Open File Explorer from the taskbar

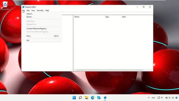tap(86, 98)
